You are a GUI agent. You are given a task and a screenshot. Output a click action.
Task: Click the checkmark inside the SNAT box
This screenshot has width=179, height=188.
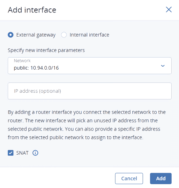pyautogui.click(x=11, y=153)
